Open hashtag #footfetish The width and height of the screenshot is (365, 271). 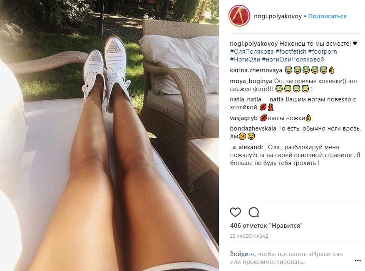click(x=291, y=52)
